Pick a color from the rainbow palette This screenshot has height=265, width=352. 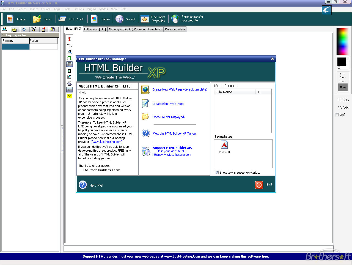click(x=343, y=41)
